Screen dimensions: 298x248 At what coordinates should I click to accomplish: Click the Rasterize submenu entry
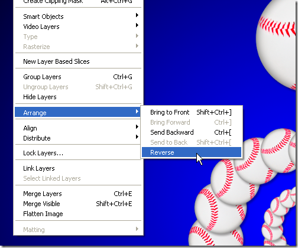[78, 47]
